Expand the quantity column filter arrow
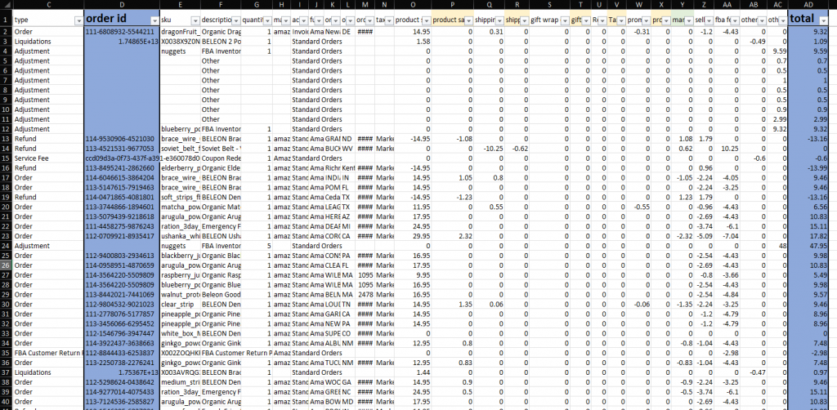 (267, 20)
